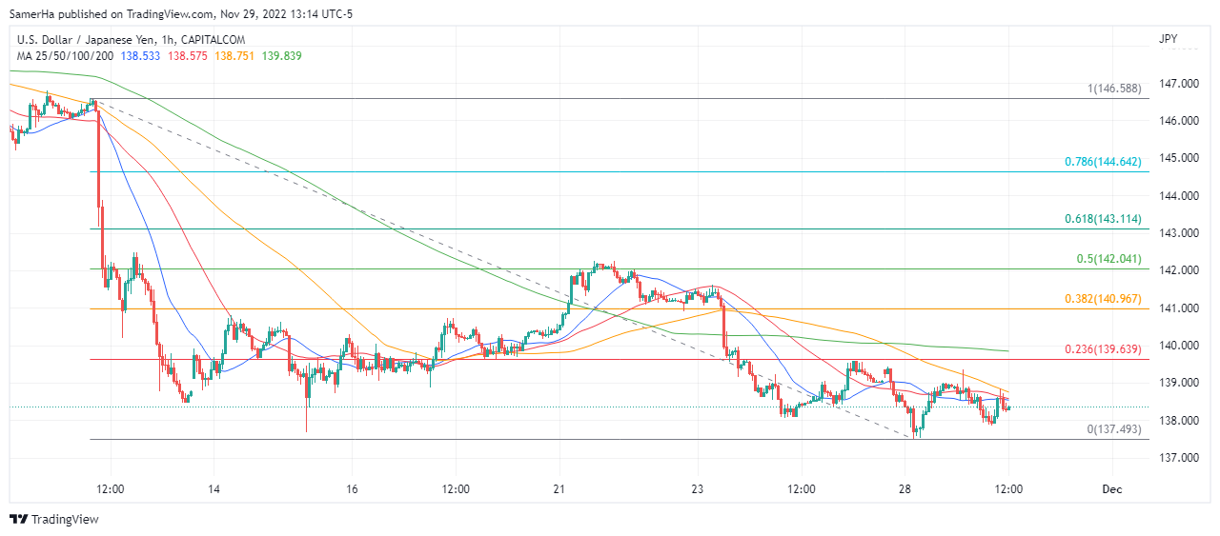Select the red MA value 138.575

[188, 56]
